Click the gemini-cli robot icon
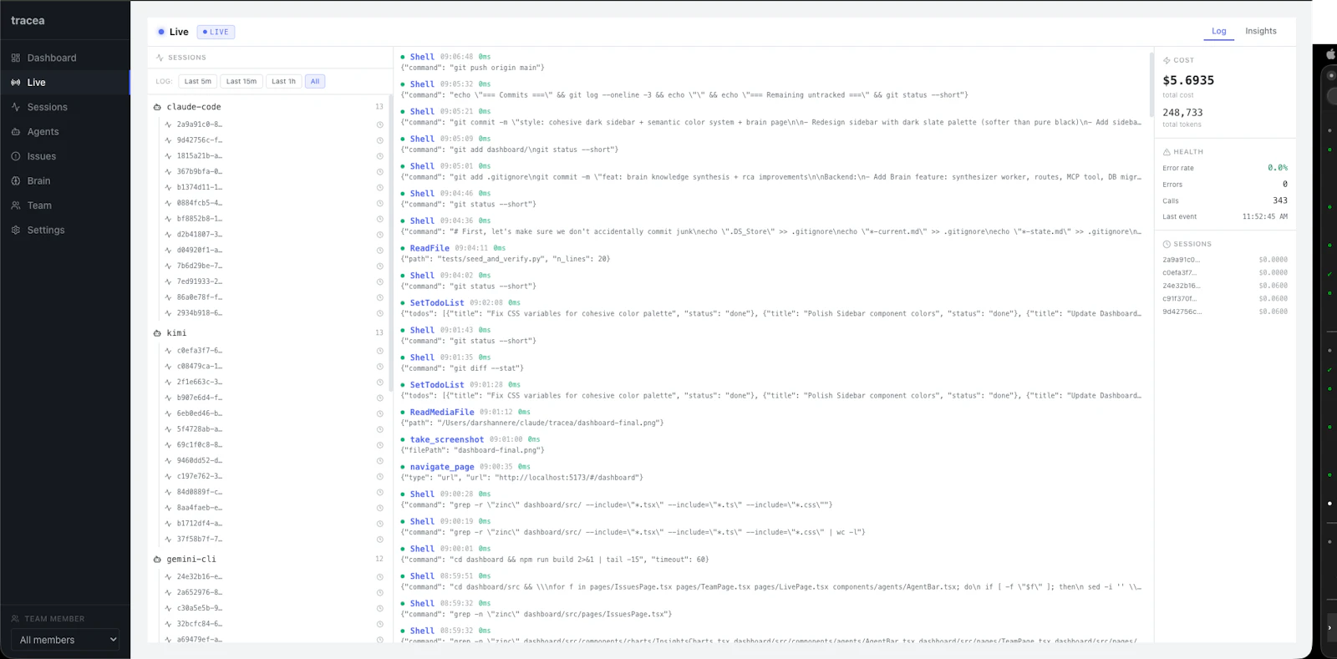Screen dimensions: 1337x659 (157, 560)
